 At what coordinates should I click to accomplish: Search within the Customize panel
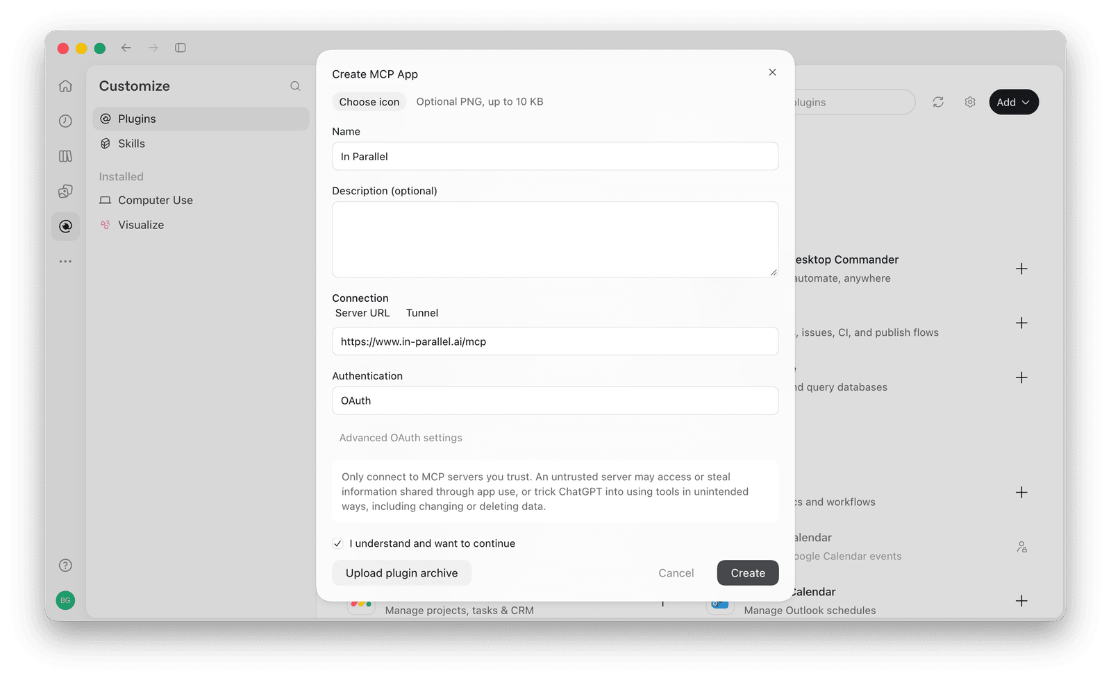click(x=295, y=86)
